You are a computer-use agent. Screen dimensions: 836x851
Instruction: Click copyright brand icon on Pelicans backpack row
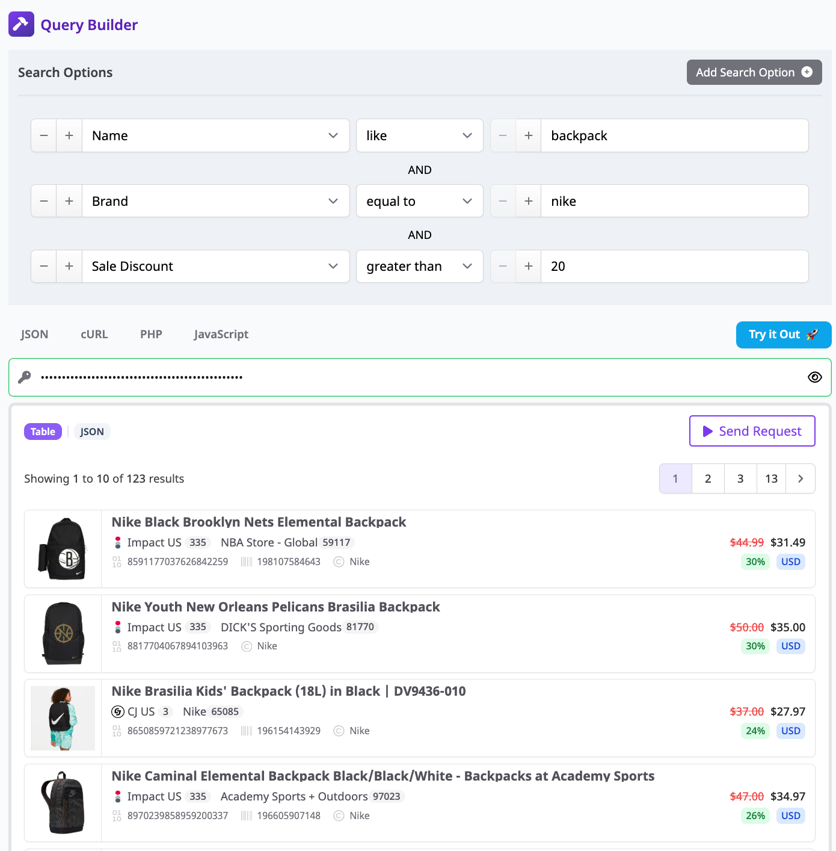click(247, 646)
